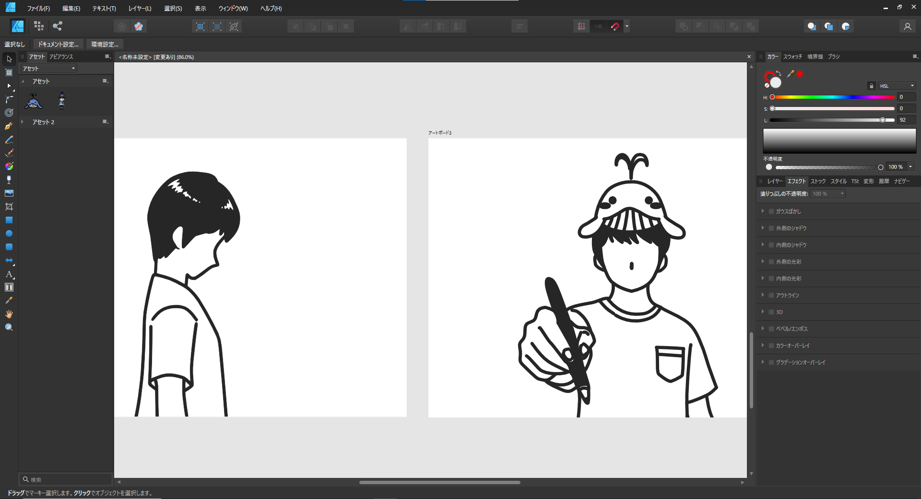Activate the Hand view tool

[x=9, y=314]
